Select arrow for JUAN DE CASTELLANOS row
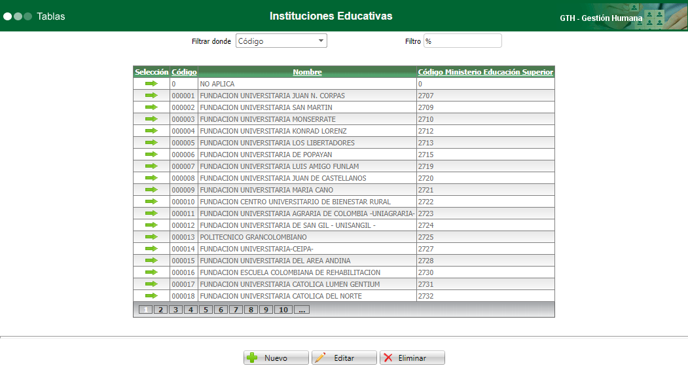The width and height of the screenshot is (688, 370). pos(151,177)
